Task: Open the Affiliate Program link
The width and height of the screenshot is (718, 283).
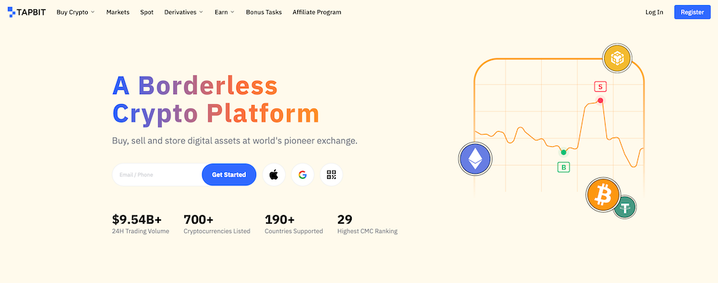Action: tap(317, 12)
